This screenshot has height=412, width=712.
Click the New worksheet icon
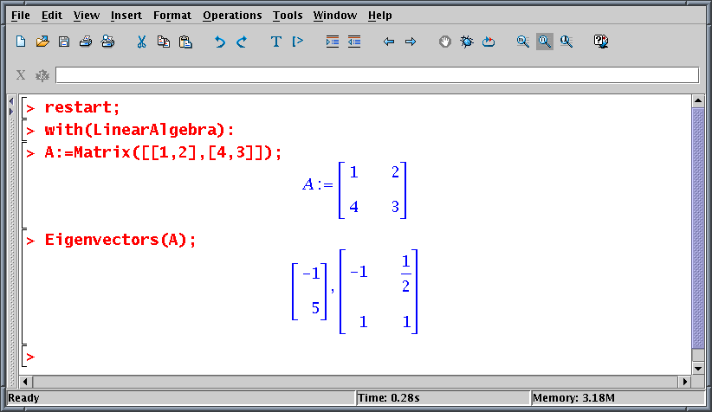pos(22,42)
